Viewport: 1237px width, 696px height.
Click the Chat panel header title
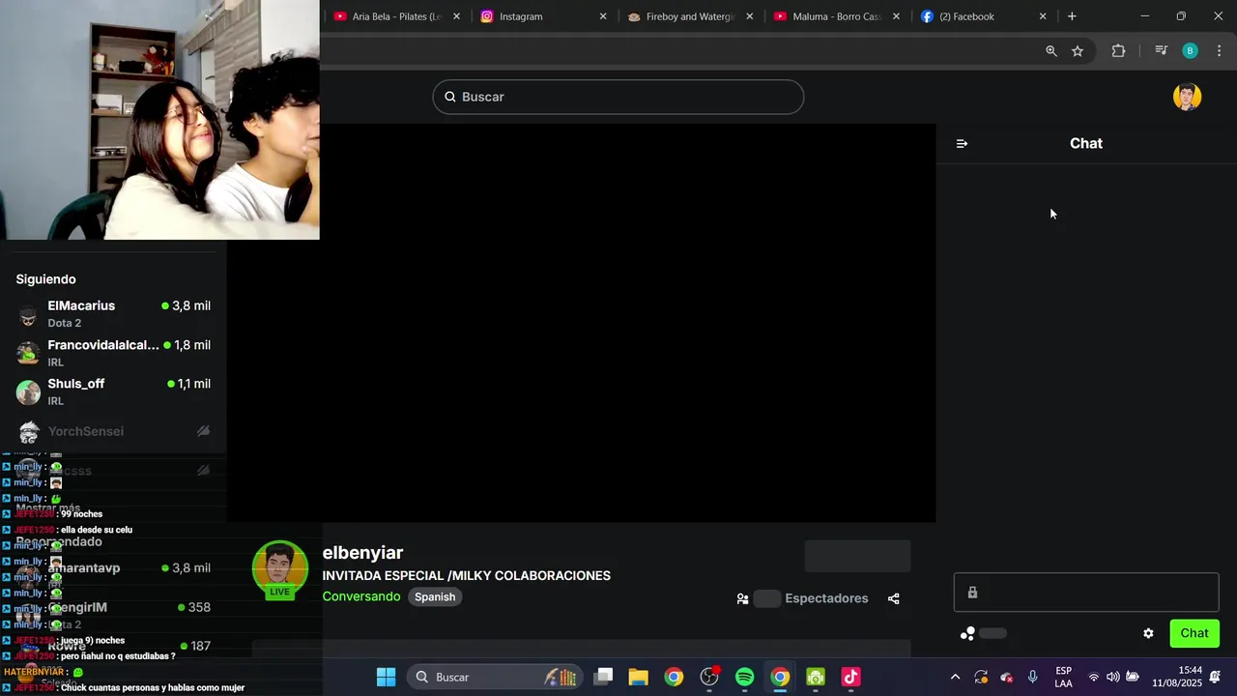[1086, 143]
